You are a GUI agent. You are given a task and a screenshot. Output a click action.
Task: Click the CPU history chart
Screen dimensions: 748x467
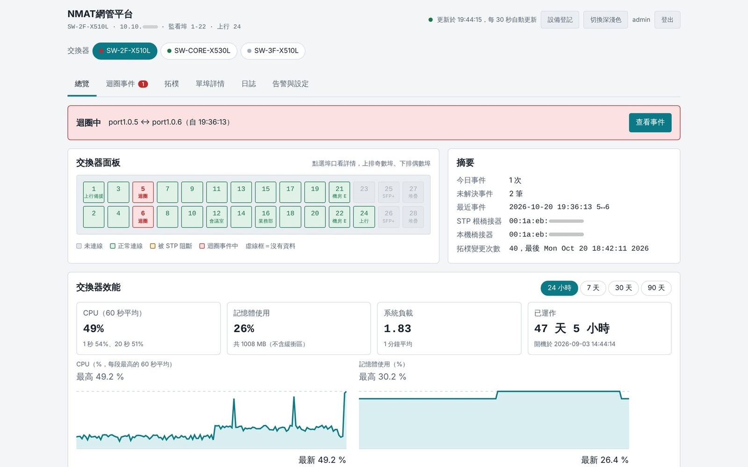click(211, 420)
